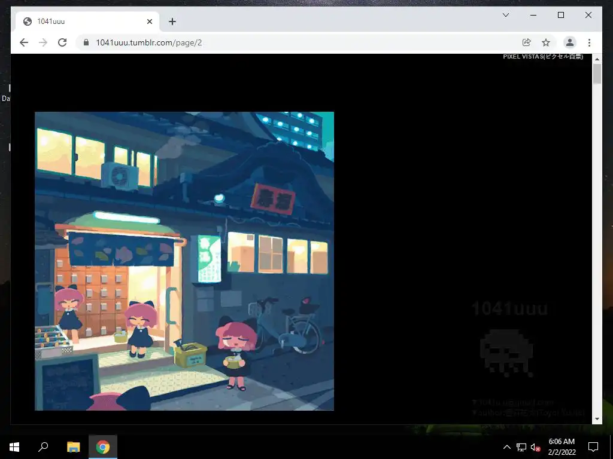Screen dimensions: 613x459
Task: Open the notification center
Action: (x=593, y=447)
